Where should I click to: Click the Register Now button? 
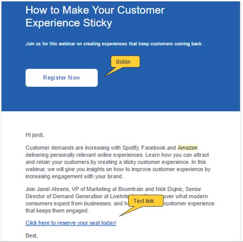(x=62, y=78)
